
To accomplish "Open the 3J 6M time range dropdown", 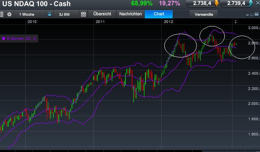I will coord(67,15).
